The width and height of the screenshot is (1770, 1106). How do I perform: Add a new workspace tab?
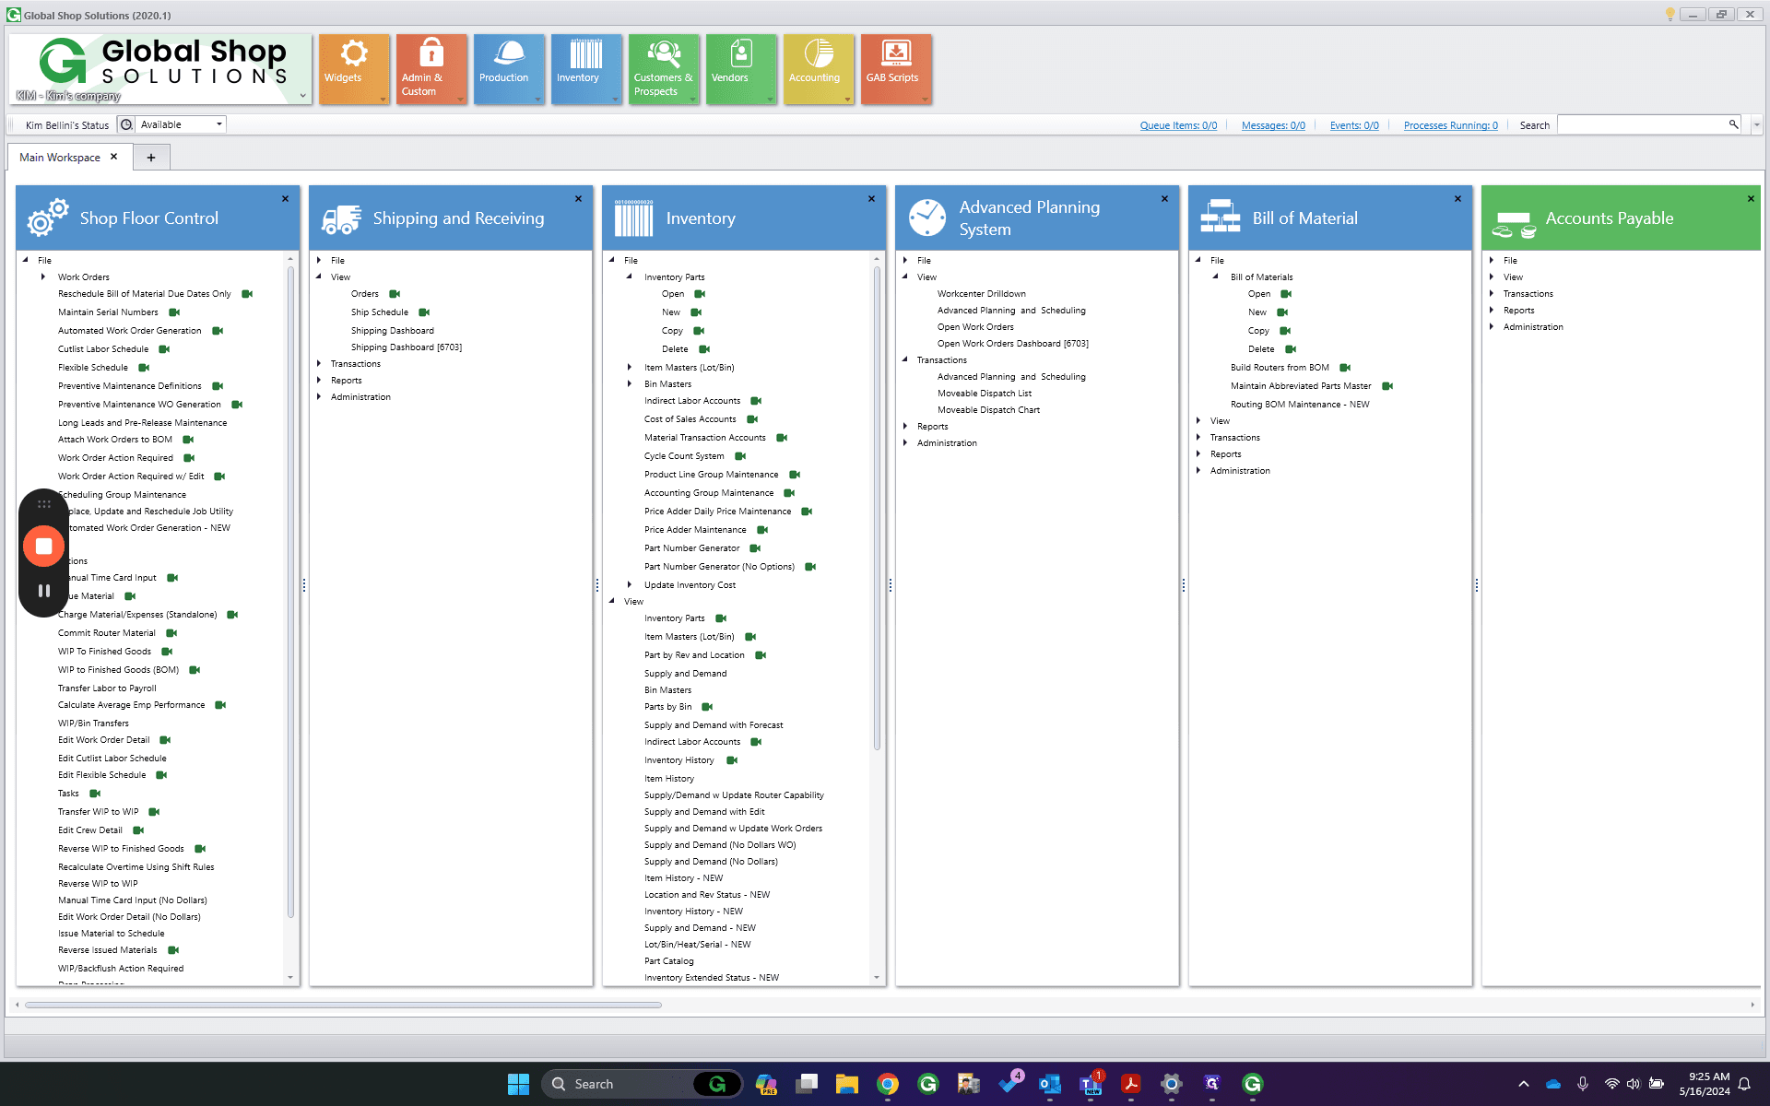click(151, 158)
